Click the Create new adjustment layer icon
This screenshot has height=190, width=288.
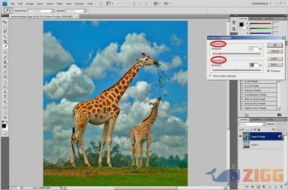pyautogui.click(x=263, y=187)
